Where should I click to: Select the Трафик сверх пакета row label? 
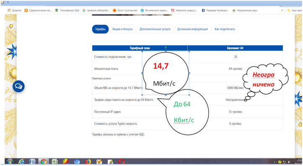[x=124, y=100]
